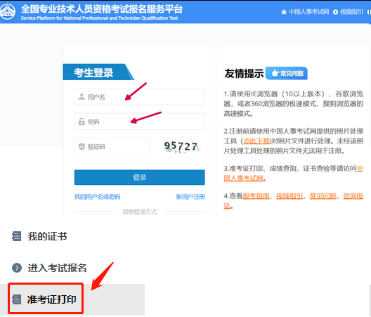The height and width of the screenshot is (317, 371).
Task: Click the document icon beside 准考证打印
Action: (17, 299)
